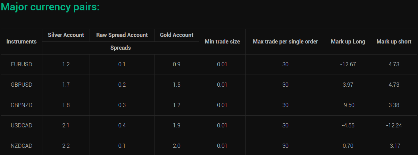Click the NZDCAD instrument cell
418x155 pixels.
pyautogui.click(x=22, y=146)
